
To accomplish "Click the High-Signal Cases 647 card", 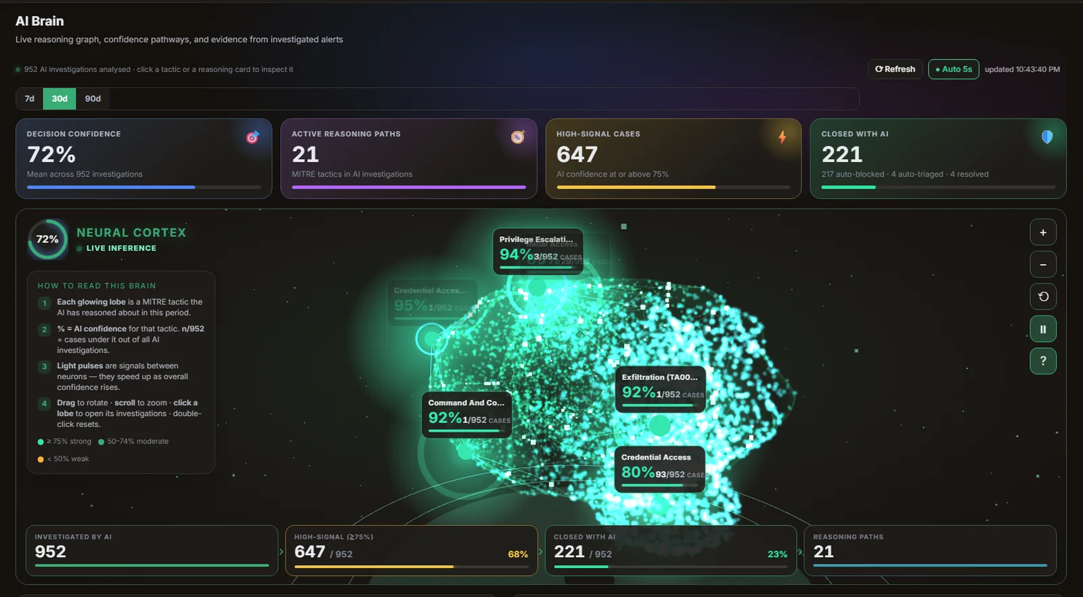I will (x=673, y=158).
